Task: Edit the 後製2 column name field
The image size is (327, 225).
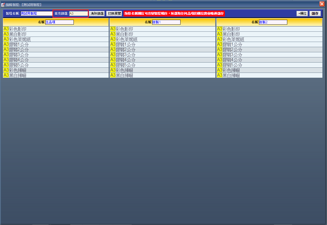Action: [x=273, y=22]
